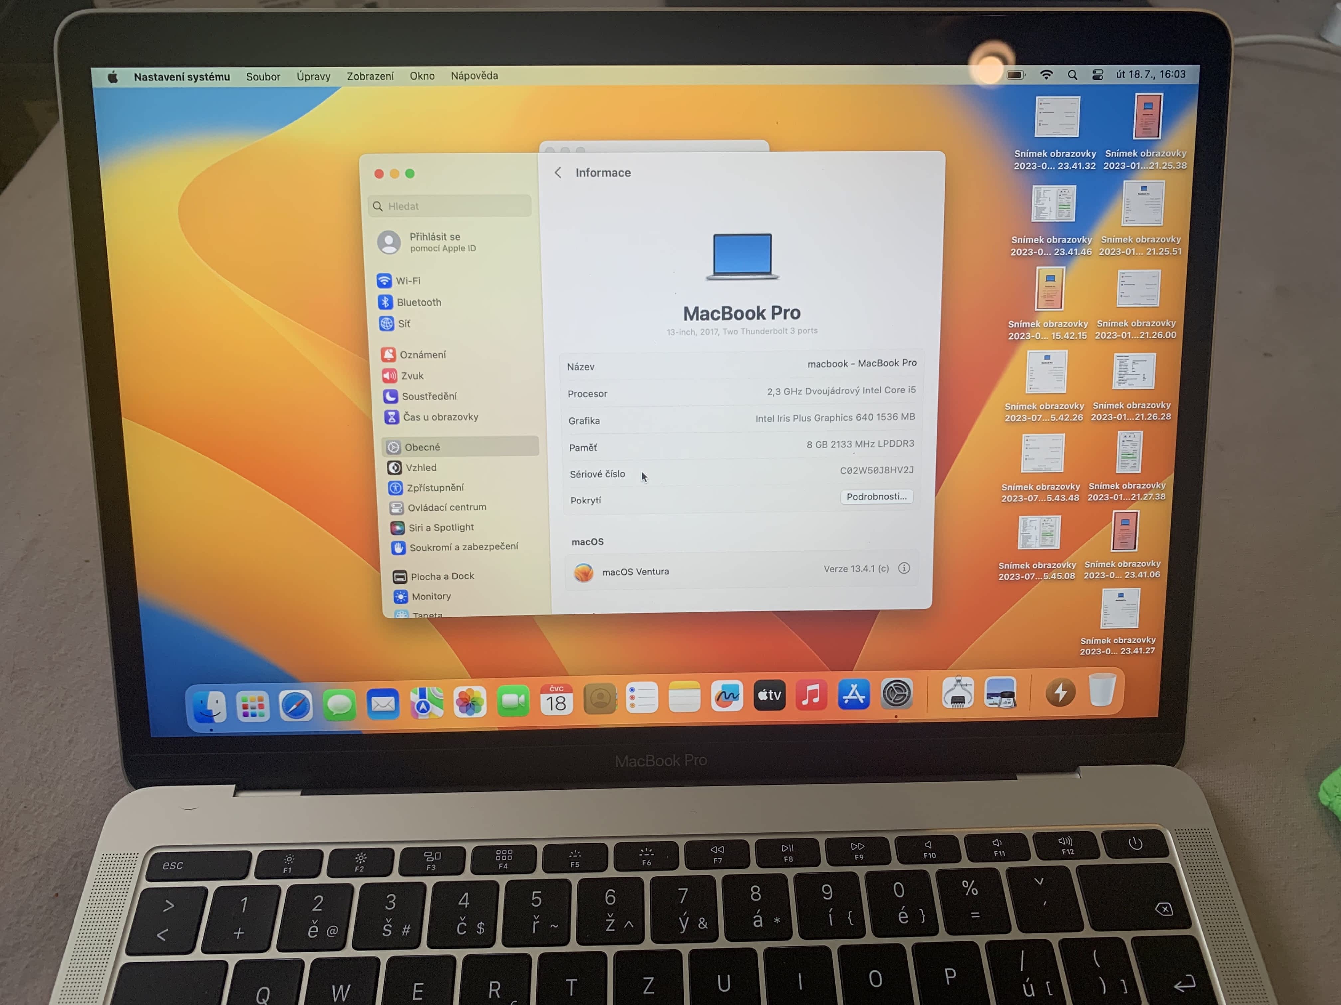Select Siri a Spotlight settings

pos(440,528)
